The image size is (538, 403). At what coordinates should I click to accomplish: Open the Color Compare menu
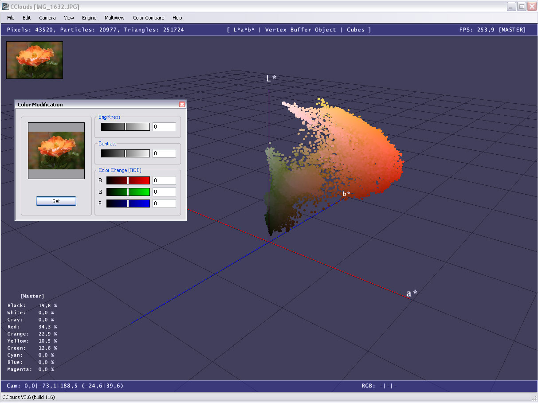[148, 18]
